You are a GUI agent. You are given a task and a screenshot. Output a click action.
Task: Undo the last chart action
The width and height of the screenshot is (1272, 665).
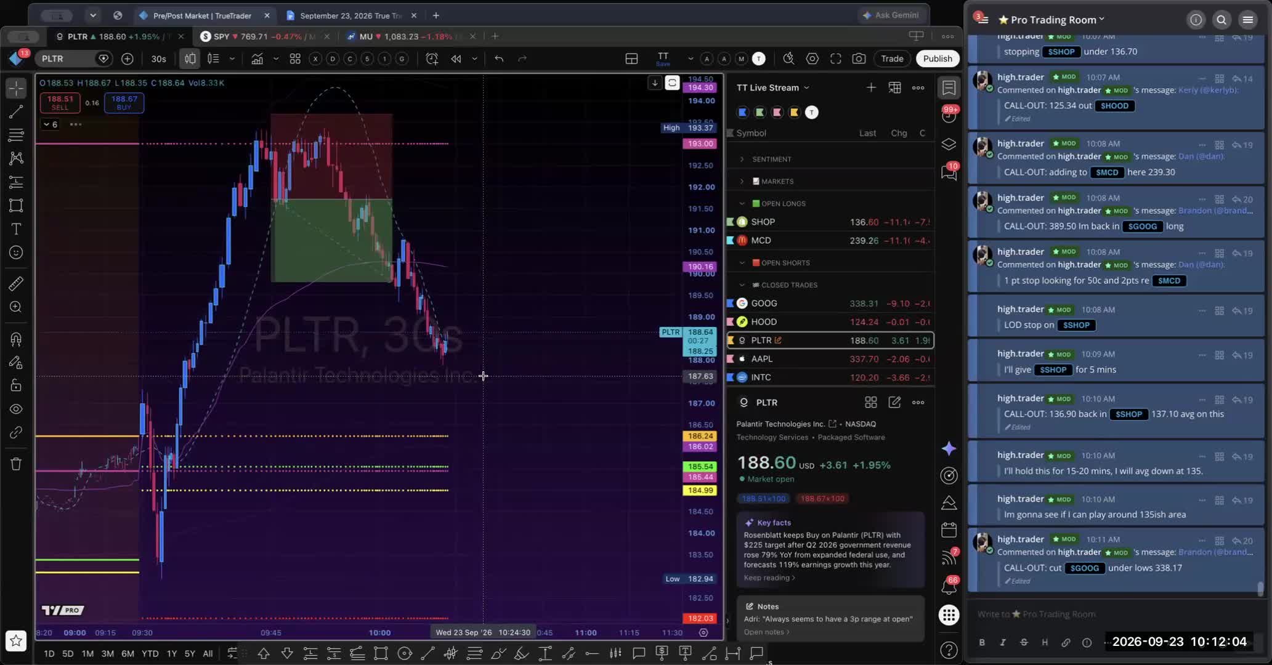[499, 58]
